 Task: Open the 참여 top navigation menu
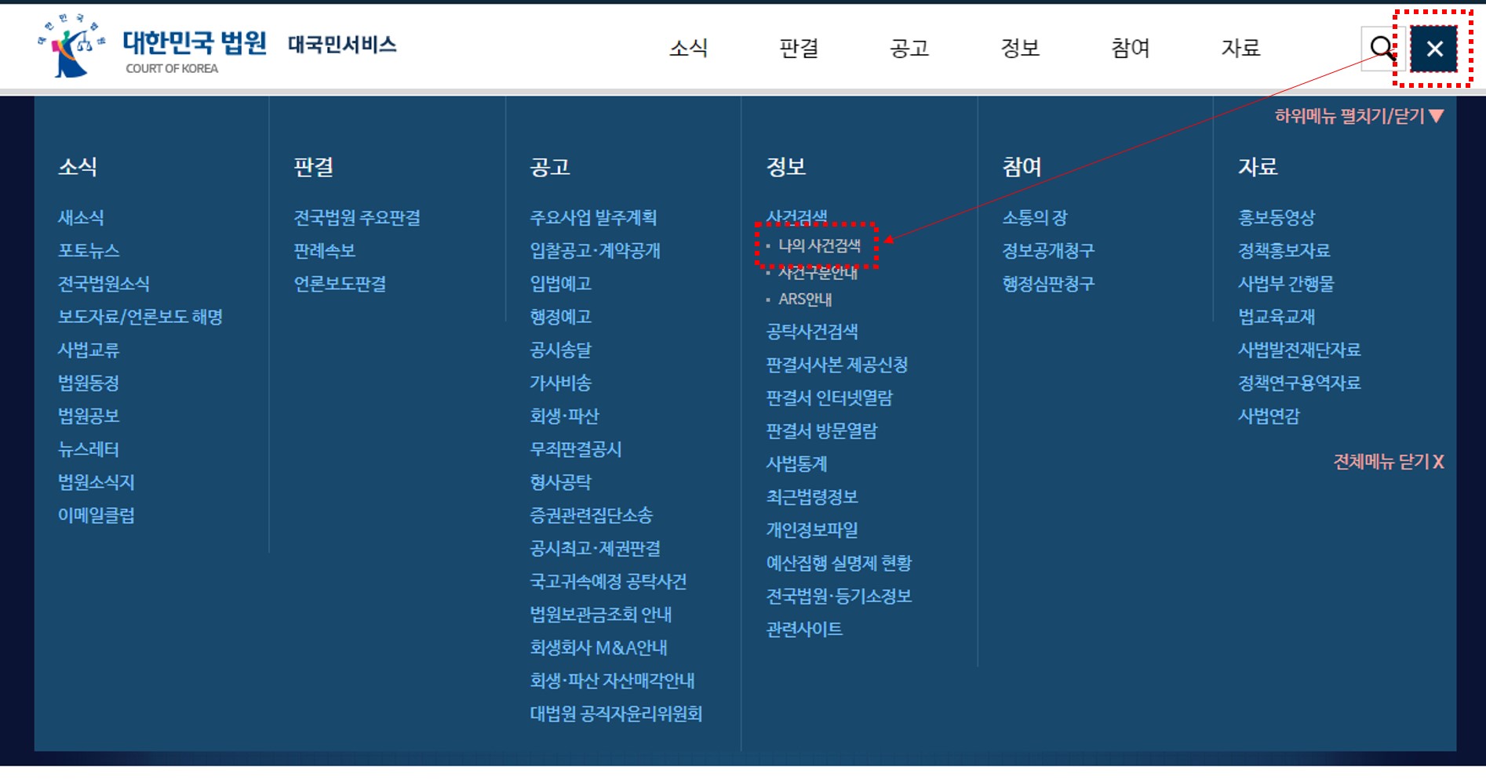pos(1131,48)
